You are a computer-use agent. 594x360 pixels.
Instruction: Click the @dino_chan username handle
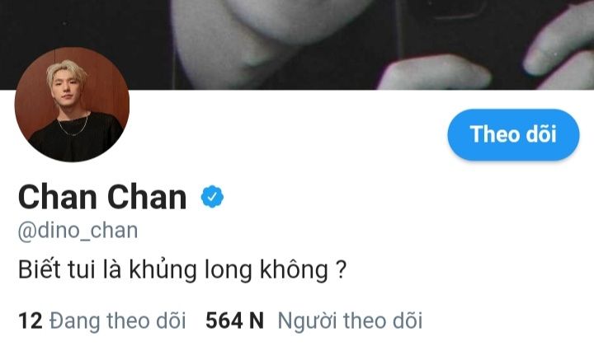point(78,231)
